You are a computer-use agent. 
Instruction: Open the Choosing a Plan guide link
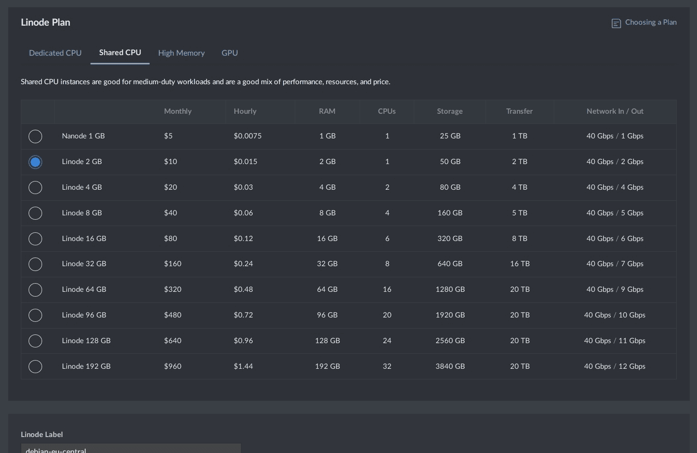[x=651, y=22]
